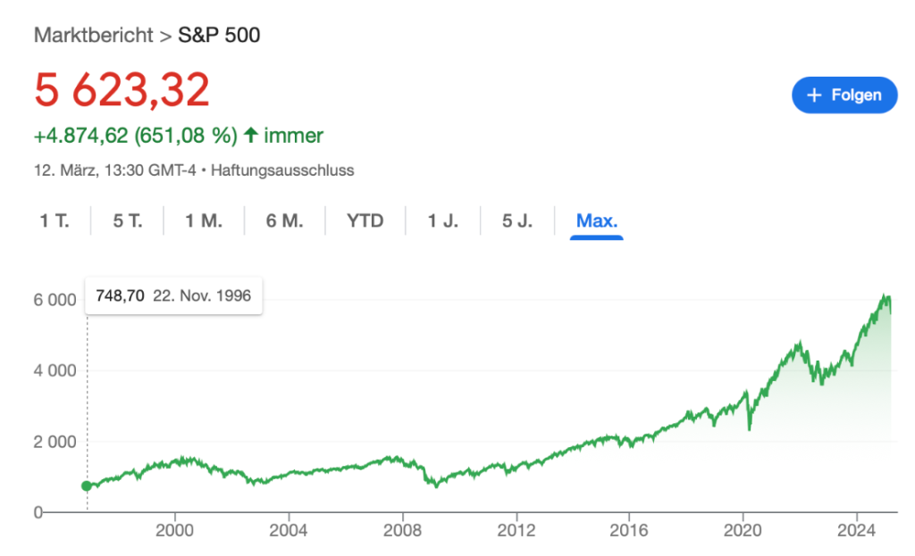
Task: Open the Marktbericht breadcrumb link
Action: pyautogui.click(x=92, y=37)
